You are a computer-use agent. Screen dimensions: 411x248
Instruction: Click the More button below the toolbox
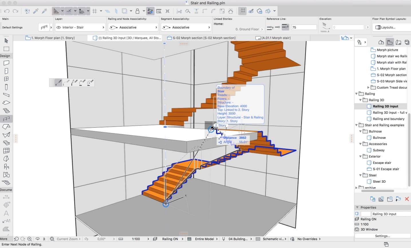pos(4,239)
